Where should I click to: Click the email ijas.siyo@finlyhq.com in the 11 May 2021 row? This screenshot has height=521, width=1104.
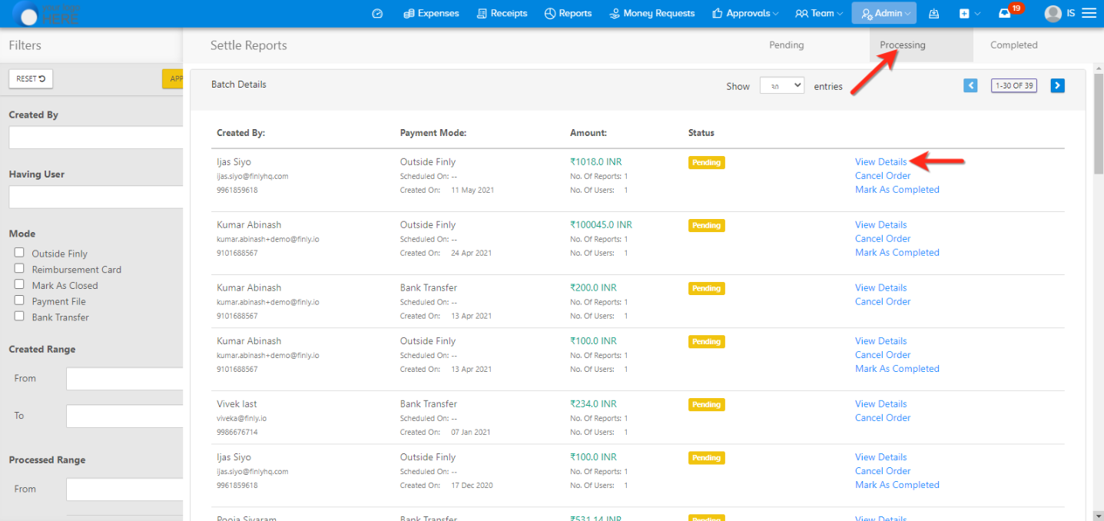253,177
